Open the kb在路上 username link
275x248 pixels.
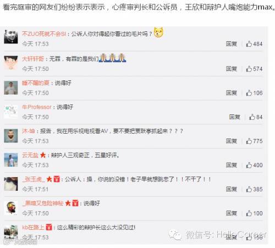tap(33, 227)
